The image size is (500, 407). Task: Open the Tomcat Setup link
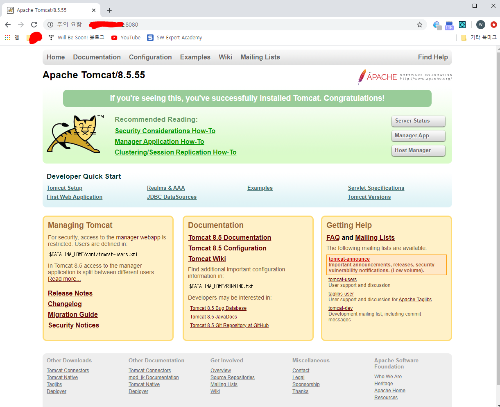(64, 188)
